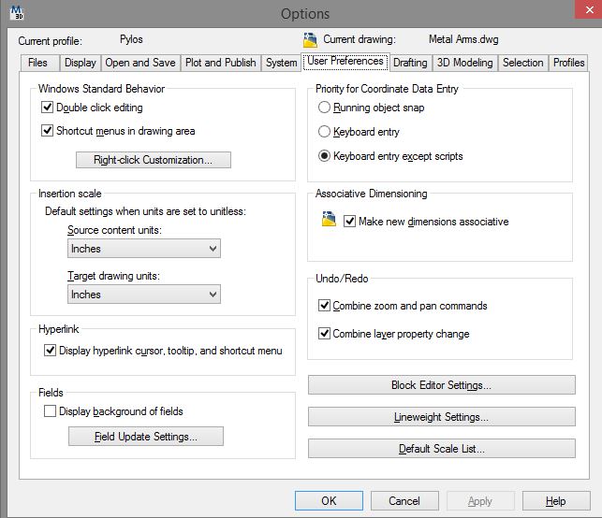This screenshot has width=602, height=518.
Task: Open the Target drawing units dropdown
Action: 144,295
